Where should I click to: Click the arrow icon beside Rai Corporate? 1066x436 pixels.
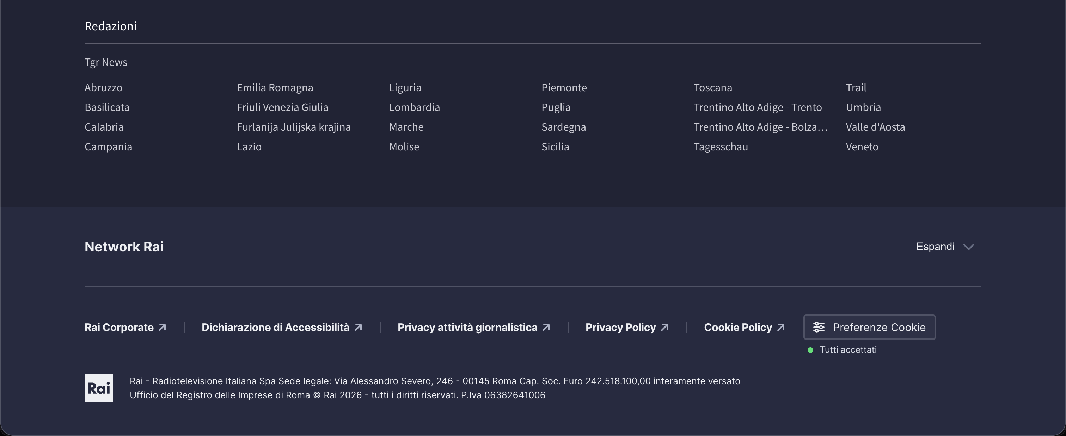point(163,327)
